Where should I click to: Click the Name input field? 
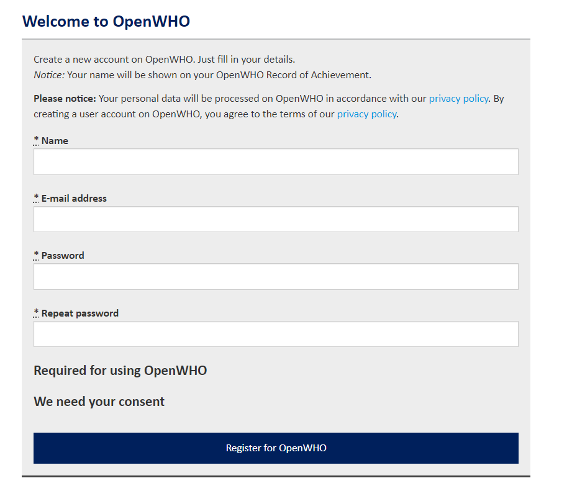pos(276,161)
